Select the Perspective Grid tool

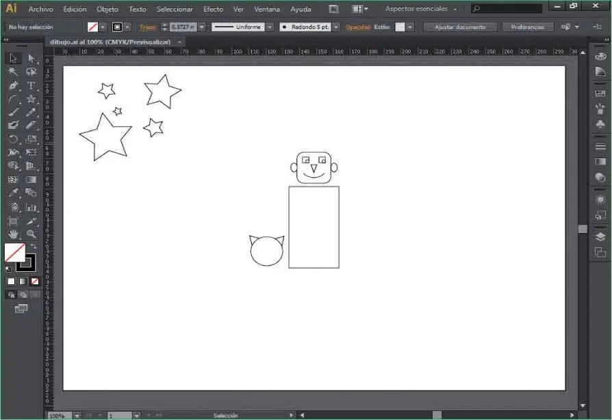click(31, 166)
